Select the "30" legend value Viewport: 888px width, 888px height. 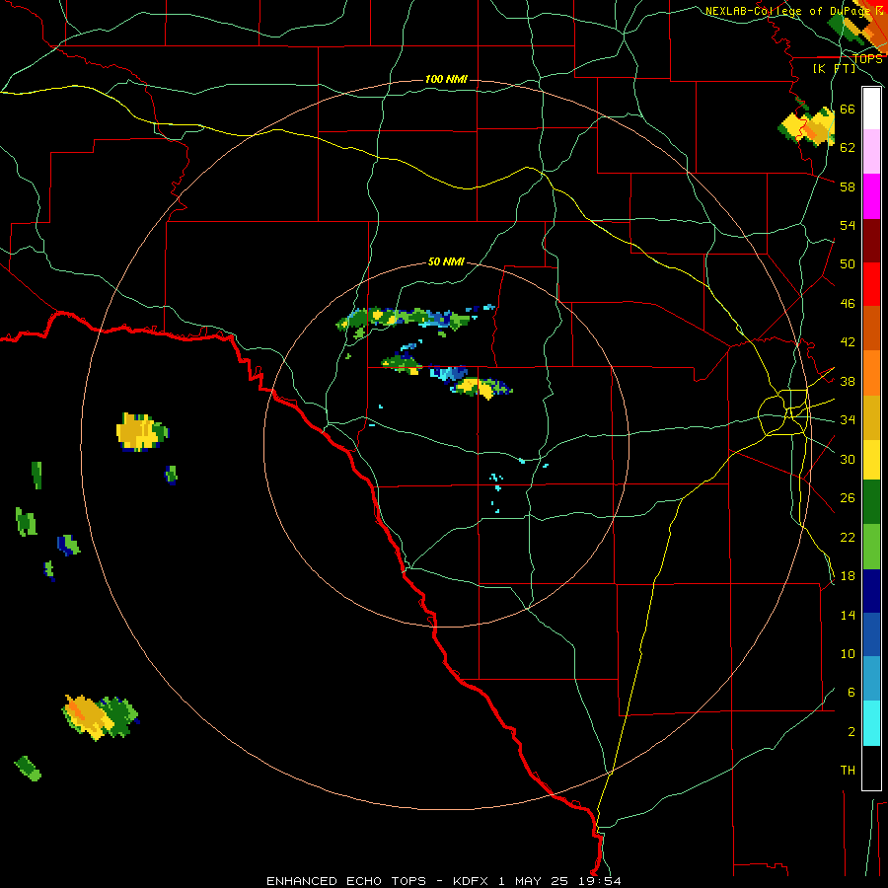point(848,459)
